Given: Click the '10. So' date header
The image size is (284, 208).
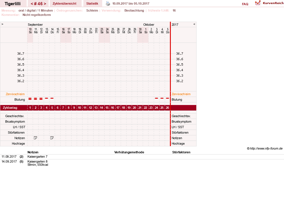Looking at the screenshot, I should (x=30, y=31).
